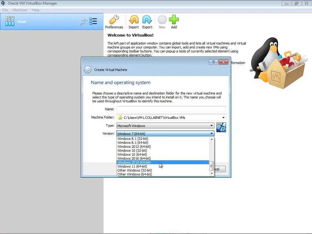Collapse the Version dropdown showing Windows 7
This screenshot has width=312, height=234.
165,133
